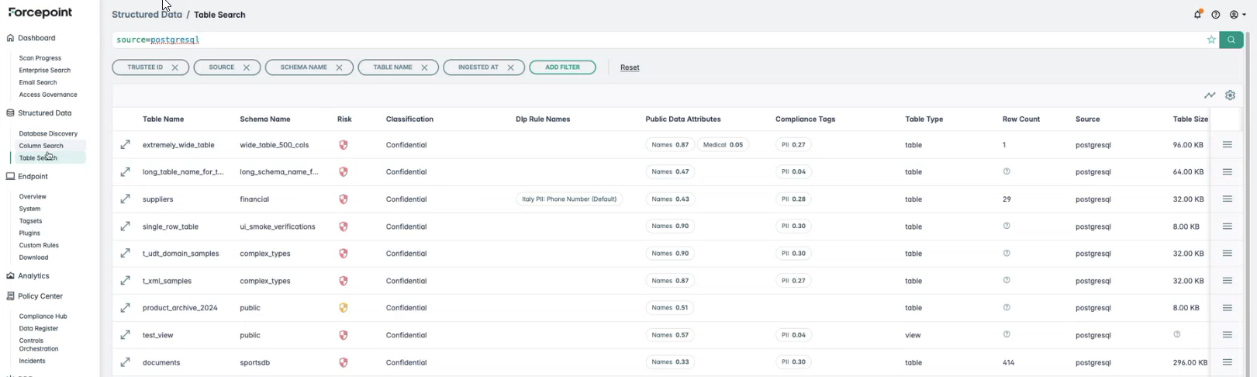Expand the suppliers row details
The width and height of the screenshot is (1257, 377).
125,199
